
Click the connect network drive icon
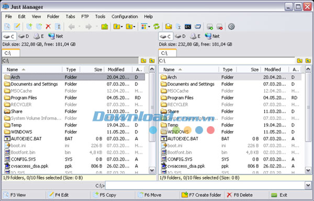[210, 26]
